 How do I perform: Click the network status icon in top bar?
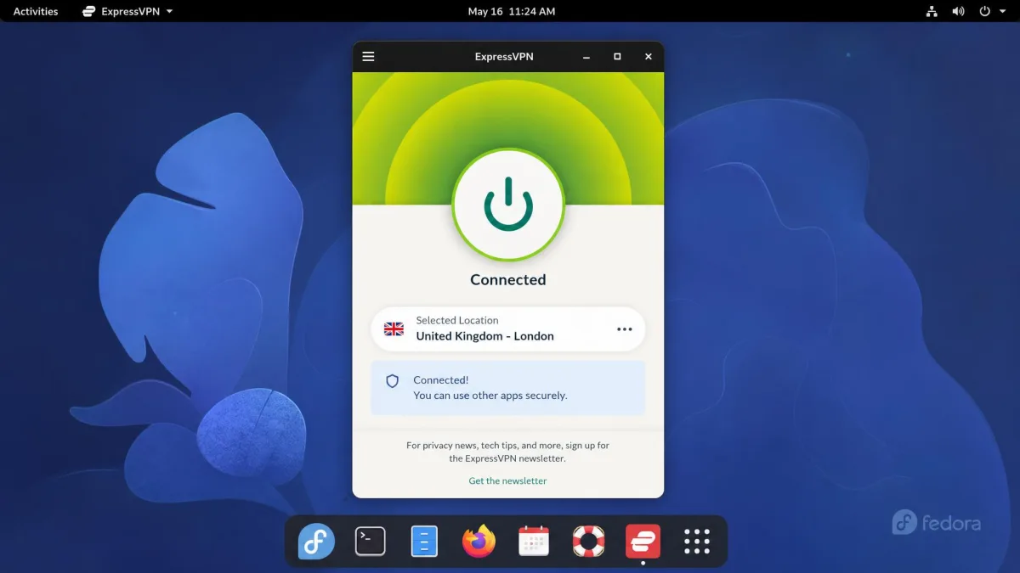point(932,11)
